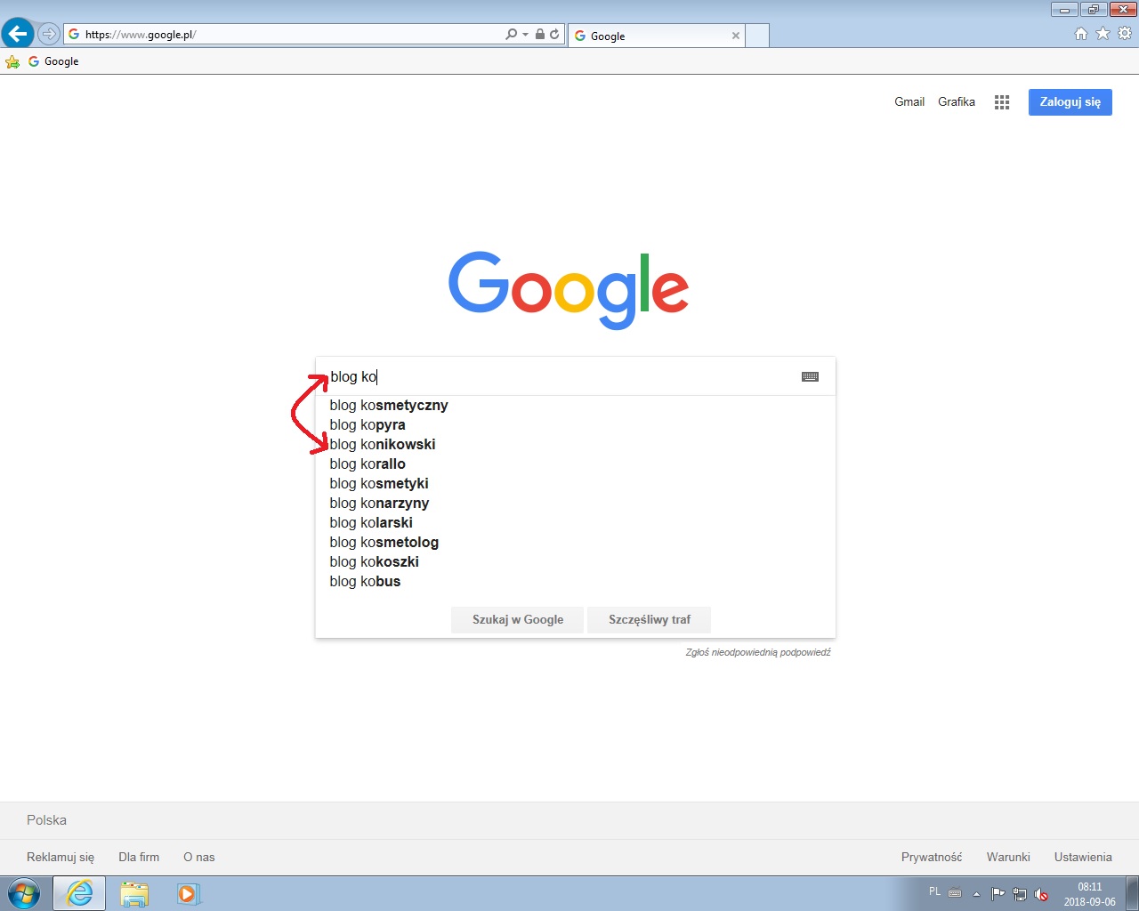
Task: Open the Ustawienia footer link
Action: click(x=1083, y=858)
